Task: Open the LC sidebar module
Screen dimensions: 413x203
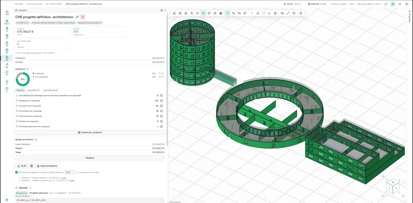Action: (6, 82)
